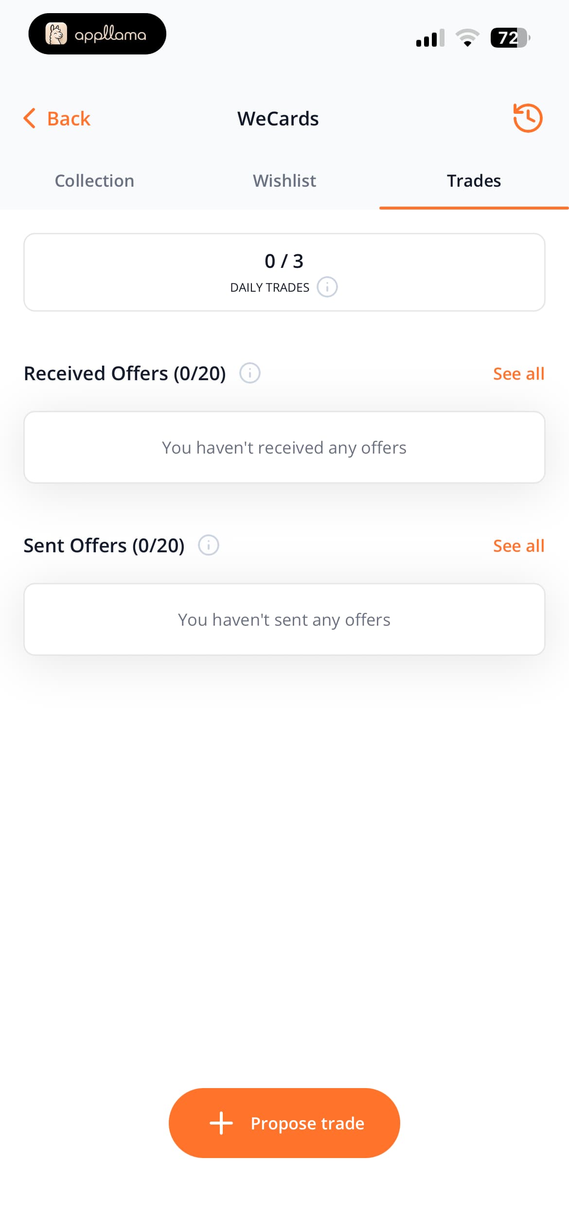Tap the Daily Trades info icon
Viewport: 569px width, 1231px height.
327,287
